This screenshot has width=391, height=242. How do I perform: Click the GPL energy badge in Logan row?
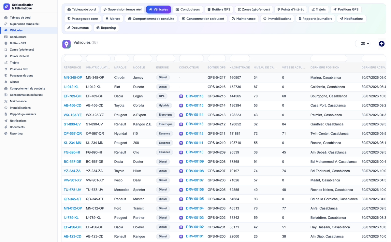162,96
